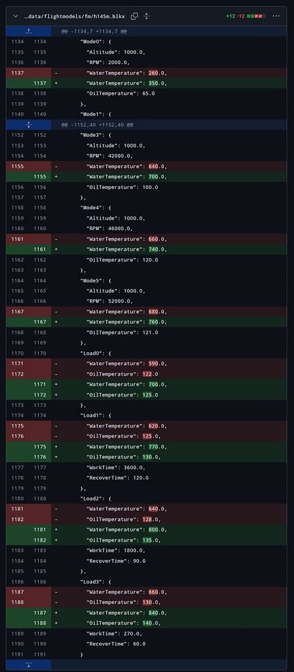Click removed "WaterTemperature": 260.0 line
Viewport: 294px width, 672px height.
(127, 73)
